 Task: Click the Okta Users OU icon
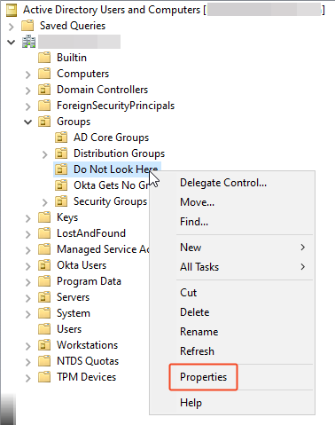(44, 265)
